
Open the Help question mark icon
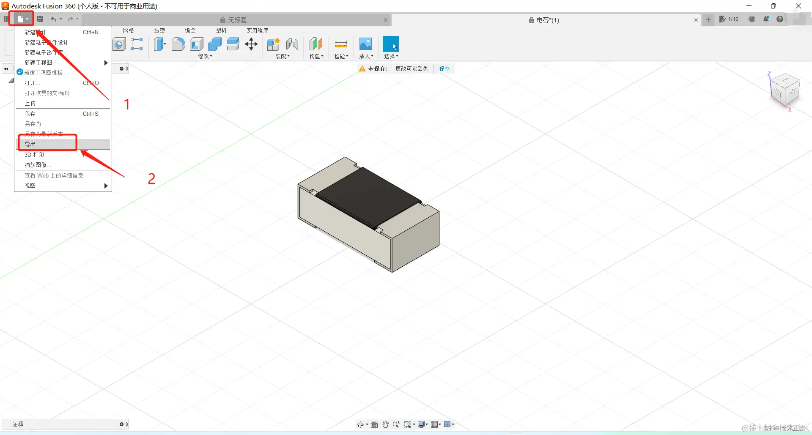point(780,19)
